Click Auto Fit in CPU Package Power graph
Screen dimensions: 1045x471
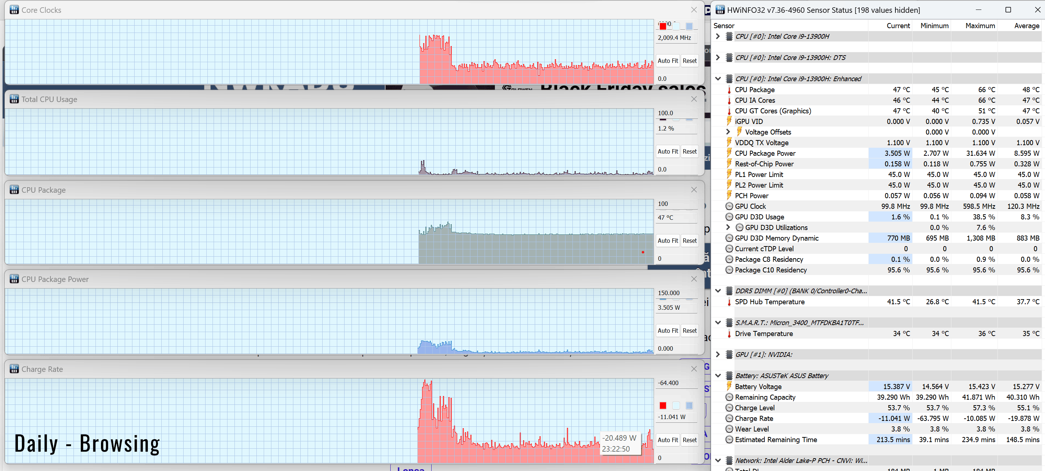[x=668, y=331]
